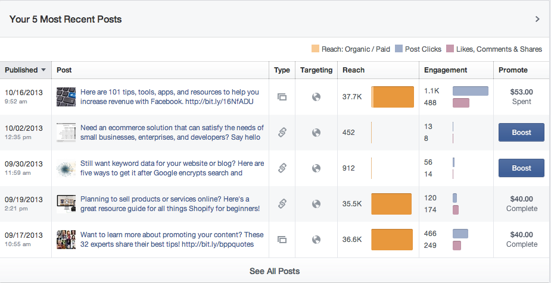Open the See All Posts link
Screen dimensions: 551x283
click(x=275, y=271)
